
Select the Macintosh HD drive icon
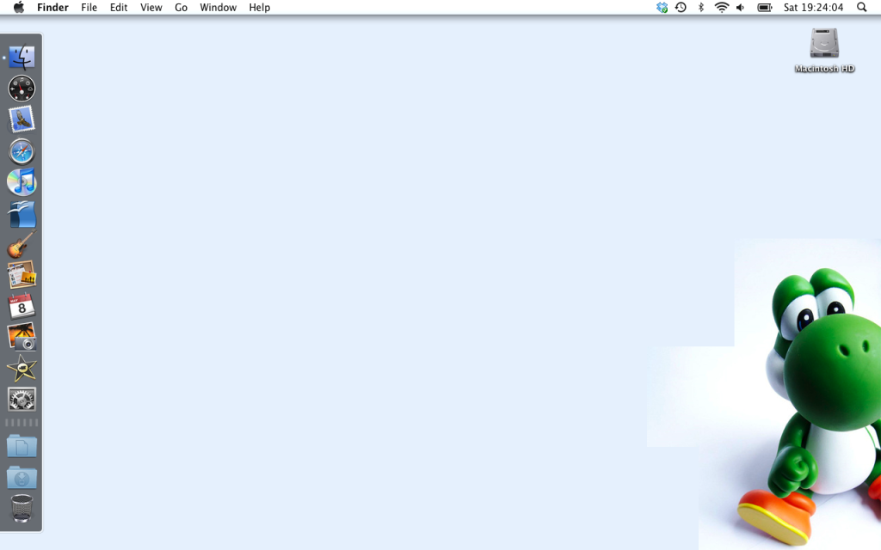(824, 43)
